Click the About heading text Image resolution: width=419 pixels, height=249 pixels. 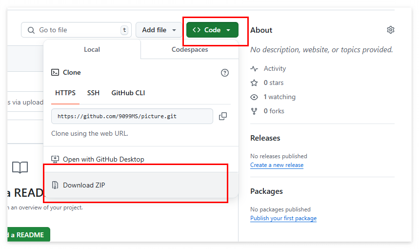[261, 30]
